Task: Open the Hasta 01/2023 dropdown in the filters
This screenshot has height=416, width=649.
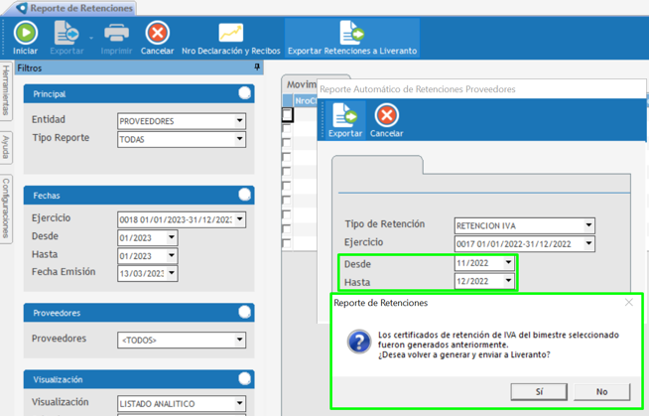Action: (172, 256)
